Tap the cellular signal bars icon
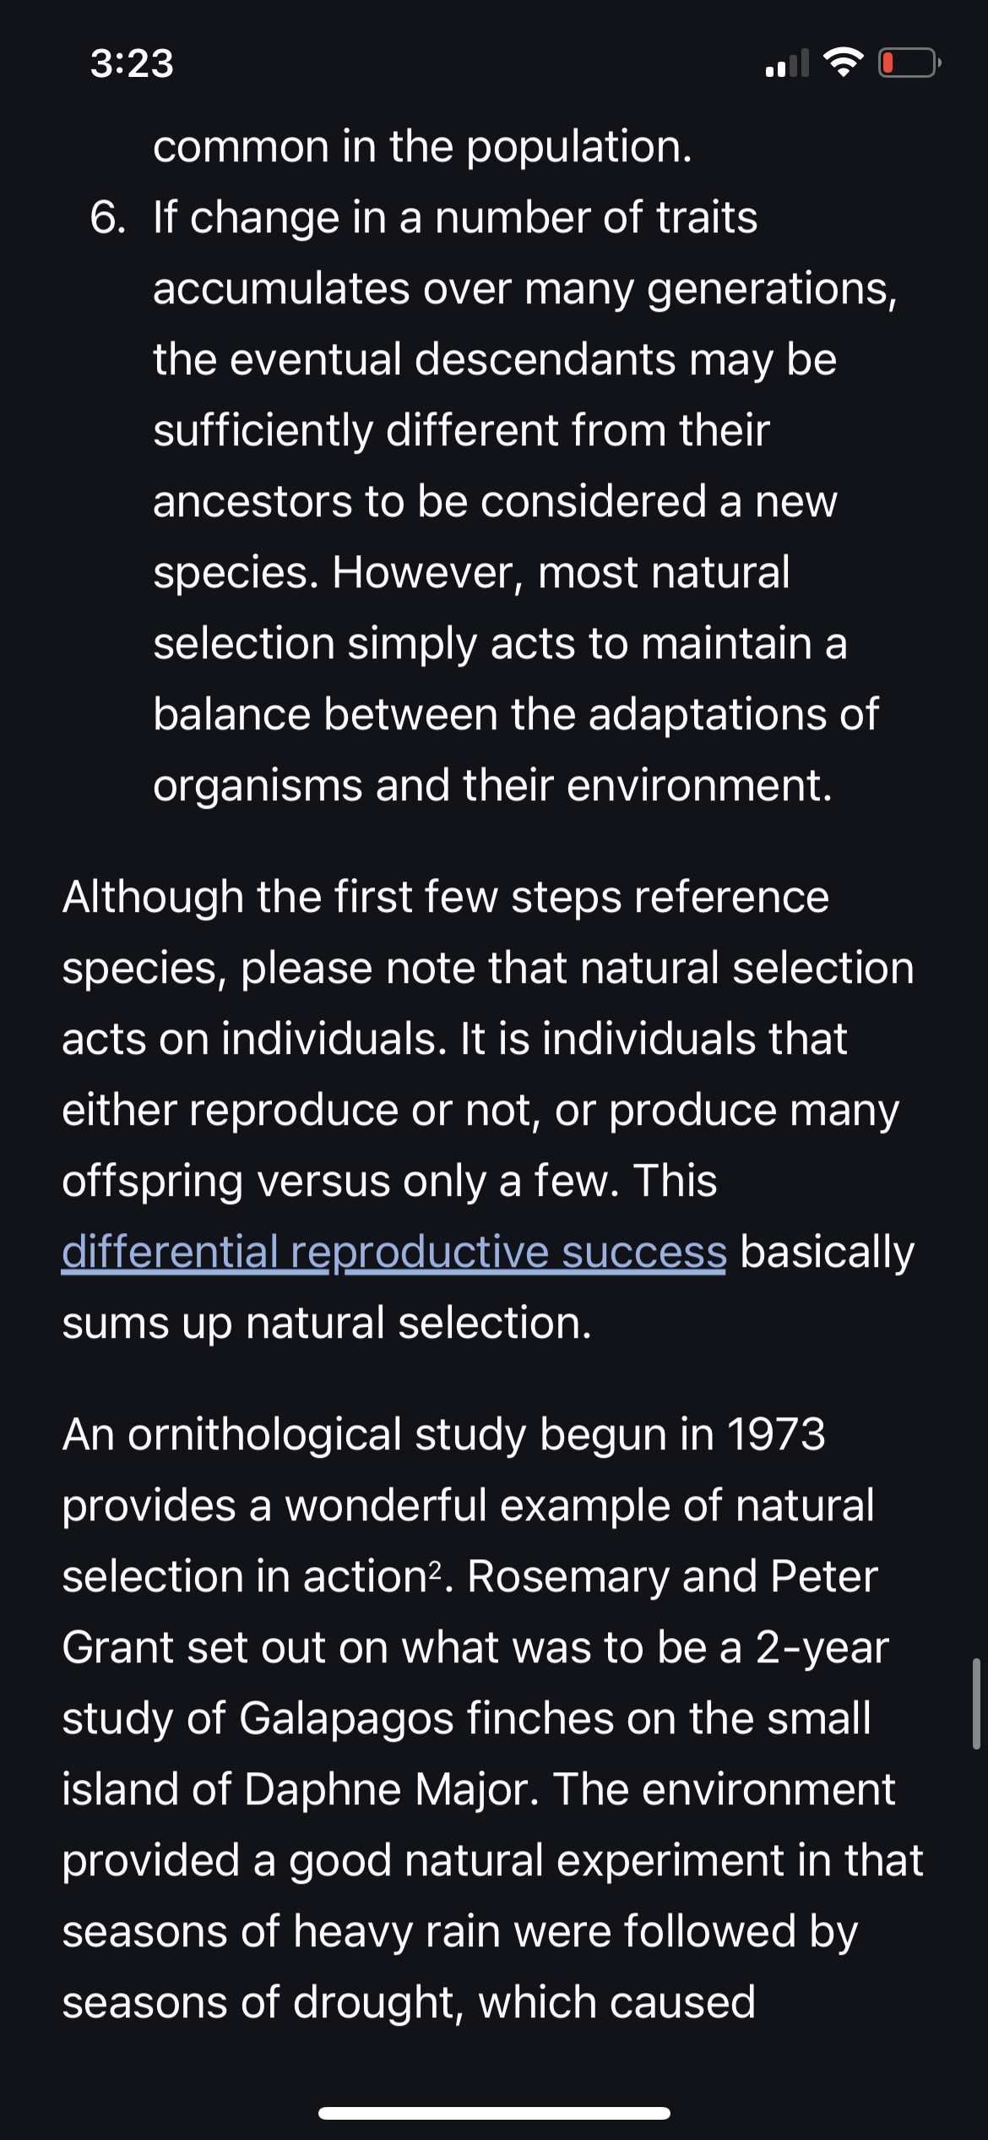 click(787, 63)
